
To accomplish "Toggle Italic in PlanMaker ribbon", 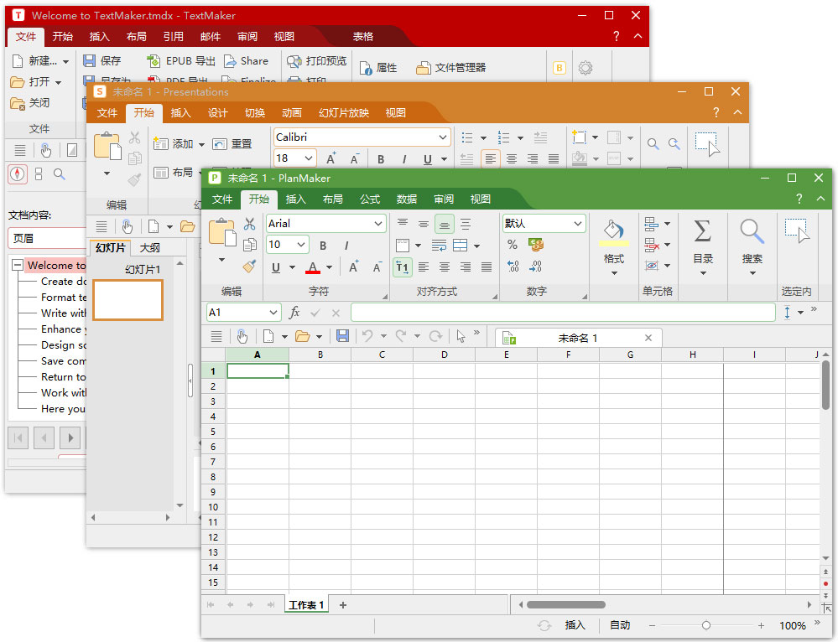I will tap(346, 246).
